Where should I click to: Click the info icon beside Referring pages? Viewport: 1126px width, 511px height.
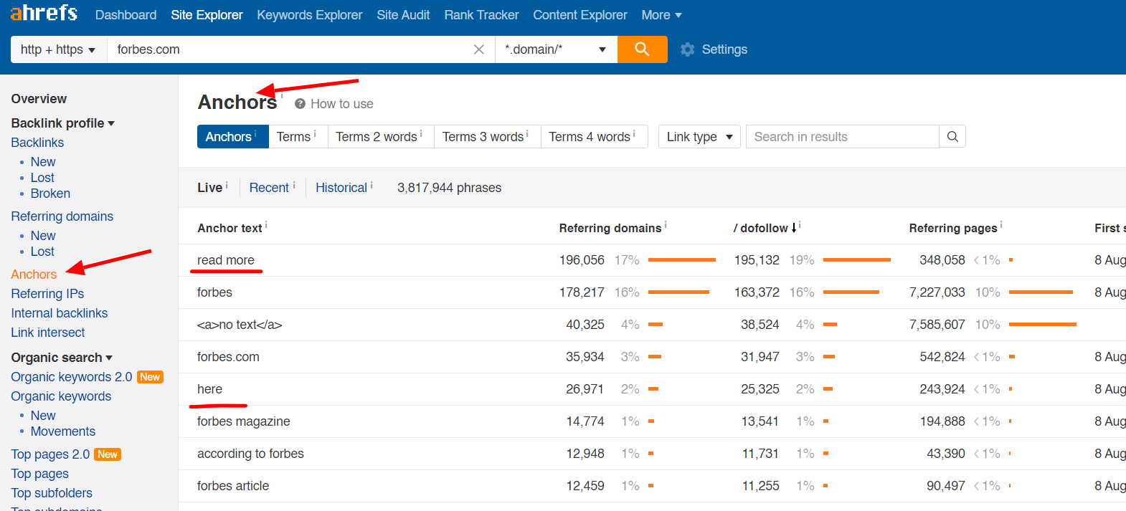[x=1001, y=225]
